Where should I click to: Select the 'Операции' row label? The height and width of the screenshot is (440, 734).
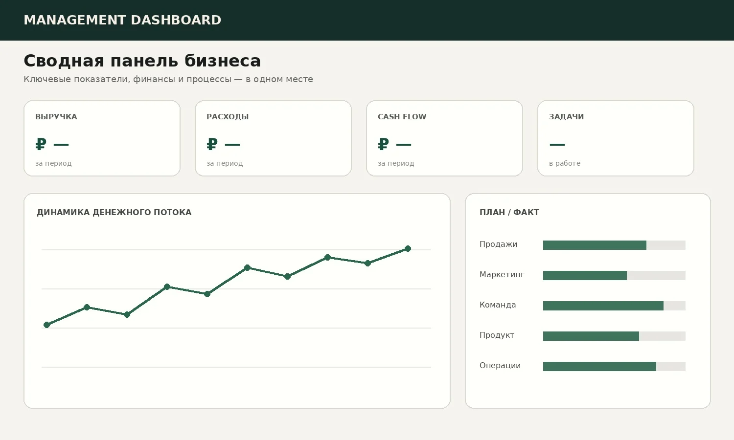(x=500, y=366)
